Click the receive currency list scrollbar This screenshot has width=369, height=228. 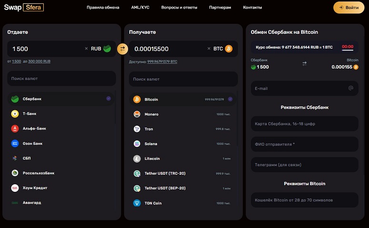(237, 118)
